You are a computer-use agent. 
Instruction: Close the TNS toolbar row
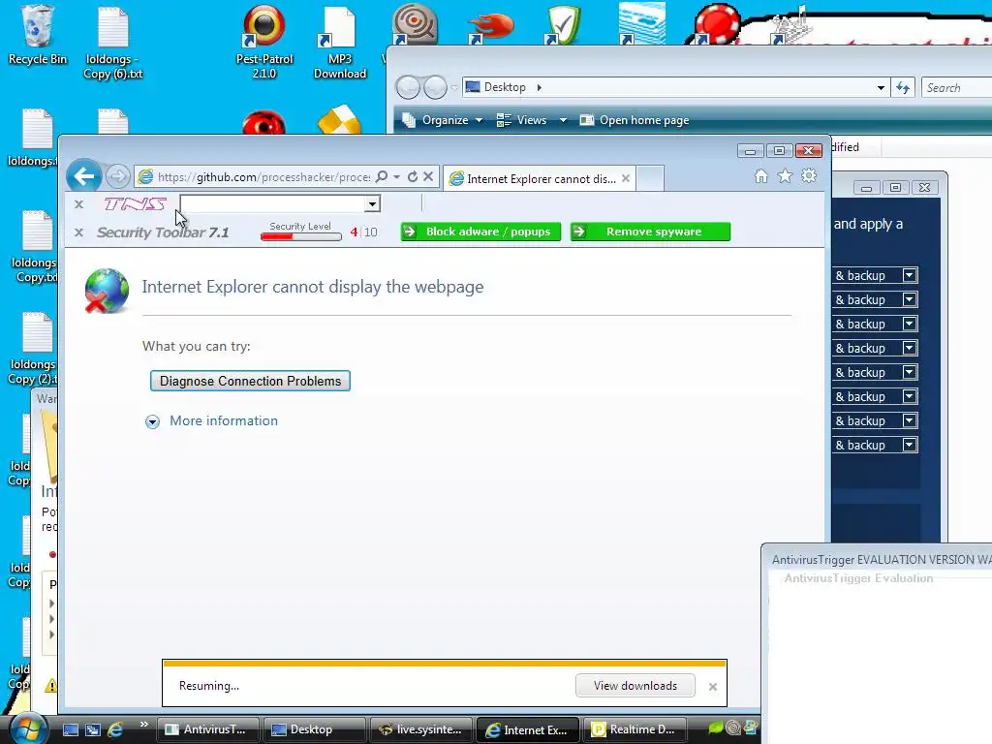coord(79,204)
